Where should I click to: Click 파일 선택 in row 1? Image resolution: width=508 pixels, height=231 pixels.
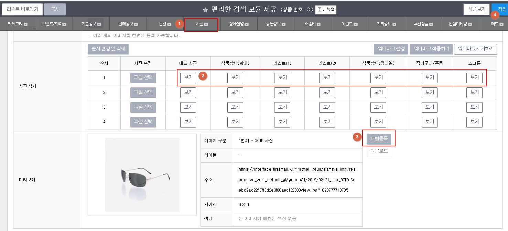[x=143, y=78]
